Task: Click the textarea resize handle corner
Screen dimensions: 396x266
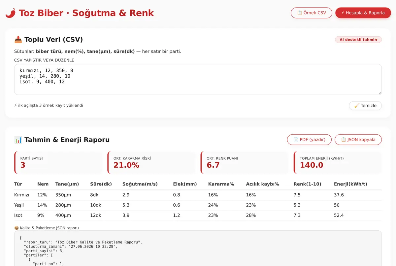Action: coord(379,93)
